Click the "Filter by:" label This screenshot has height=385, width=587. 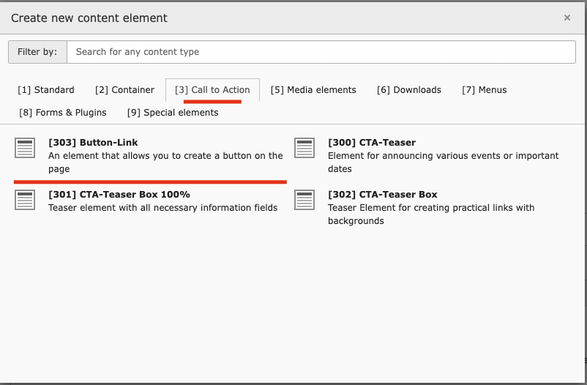[37, 52]
